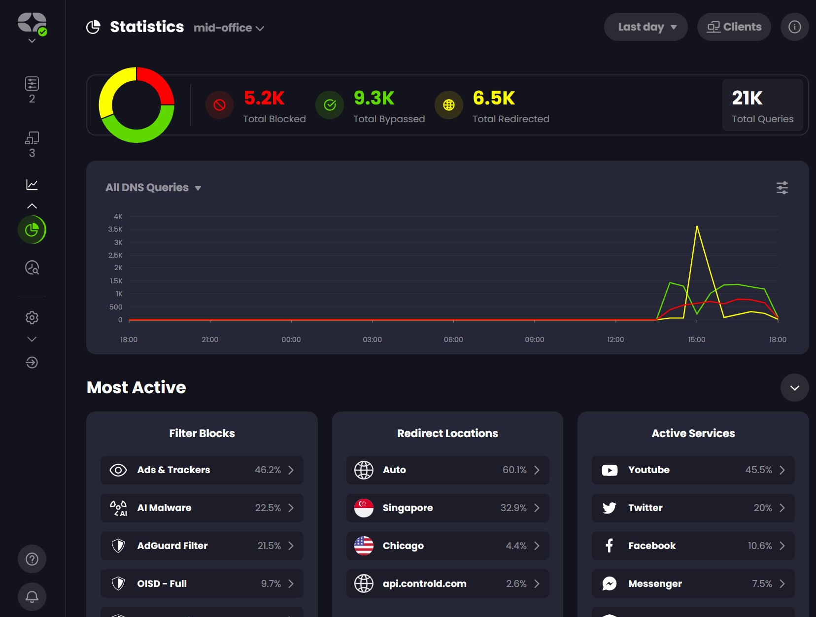Open the Endpoints devices icon in sidebar
The image size is (816, 617).
32,138
